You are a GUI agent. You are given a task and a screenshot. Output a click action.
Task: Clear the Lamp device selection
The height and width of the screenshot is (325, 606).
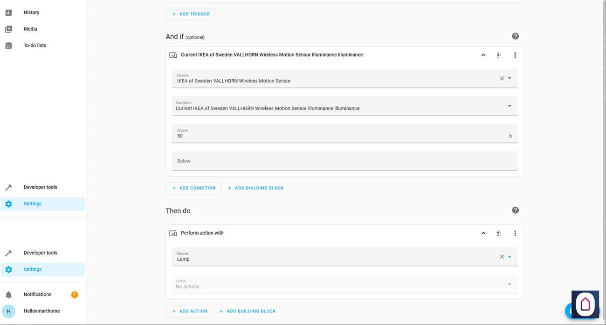tap(502, 257)
